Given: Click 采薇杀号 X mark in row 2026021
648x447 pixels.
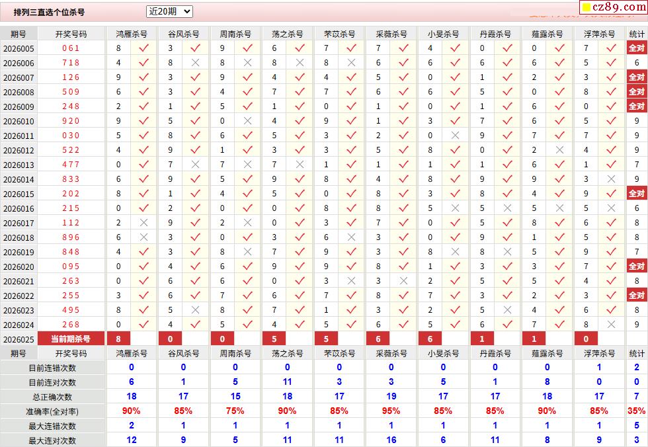Looking at the screenshot, I should coord(403,281).
